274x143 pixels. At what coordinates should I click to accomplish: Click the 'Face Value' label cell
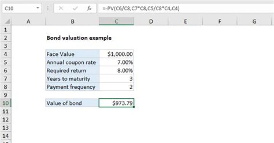(72, 54)
